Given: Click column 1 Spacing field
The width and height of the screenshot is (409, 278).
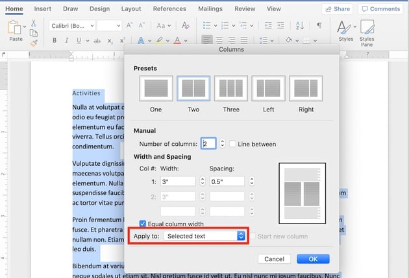Looking at the screenshot, I should [227, 181].
